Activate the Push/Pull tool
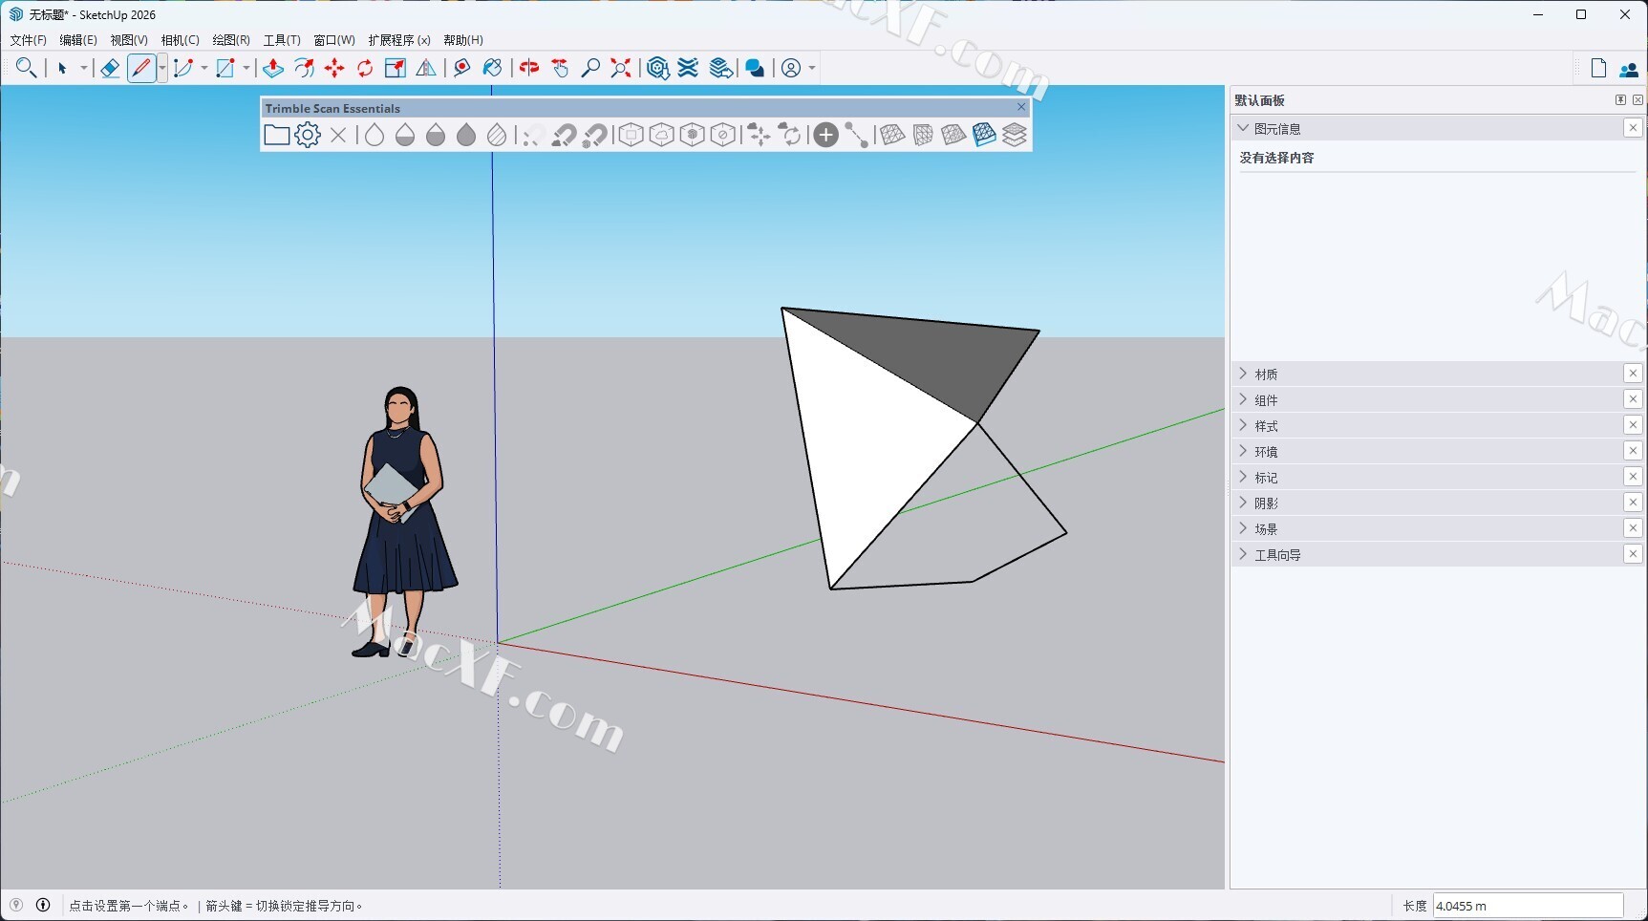The height and width of the screenshot is (921, 1648). (273, 68)
